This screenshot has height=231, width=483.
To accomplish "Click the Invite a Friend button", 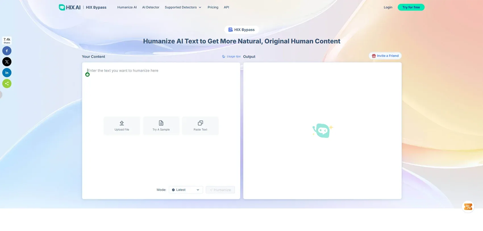I will pyautogui.click(x=385, y=56).
